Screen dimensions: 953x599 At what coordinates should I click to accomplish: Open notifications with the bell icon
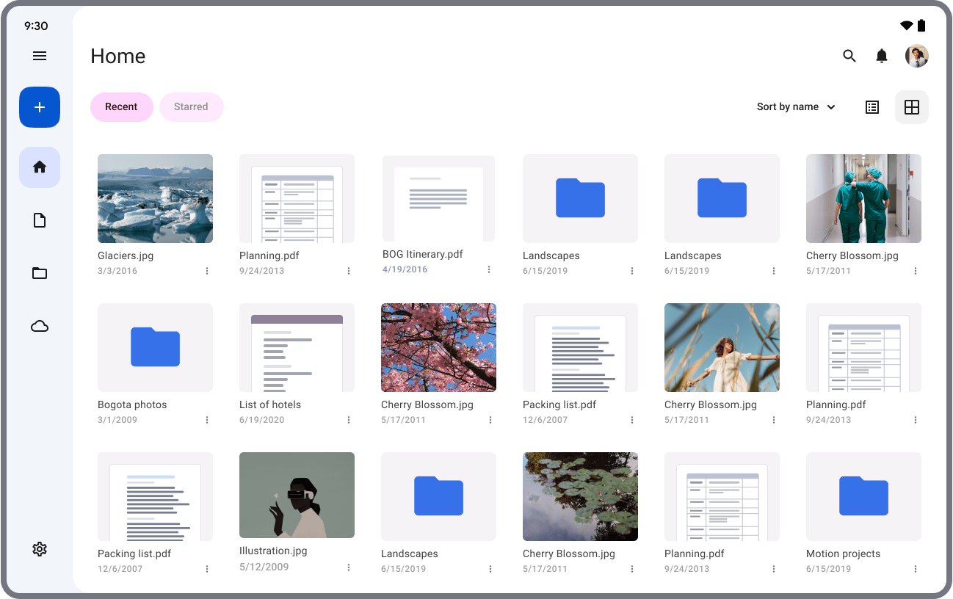point(882,56)
